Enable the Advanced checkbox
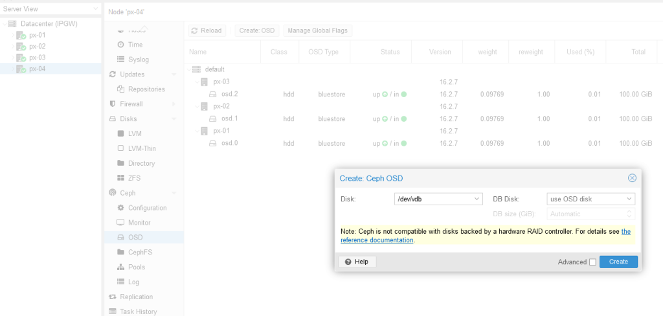 (592, 262)
